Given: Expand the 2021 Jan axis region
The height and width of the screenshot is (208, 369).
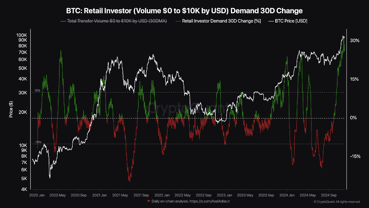Looking at the screenshot, I should click(x=99, y=195).
